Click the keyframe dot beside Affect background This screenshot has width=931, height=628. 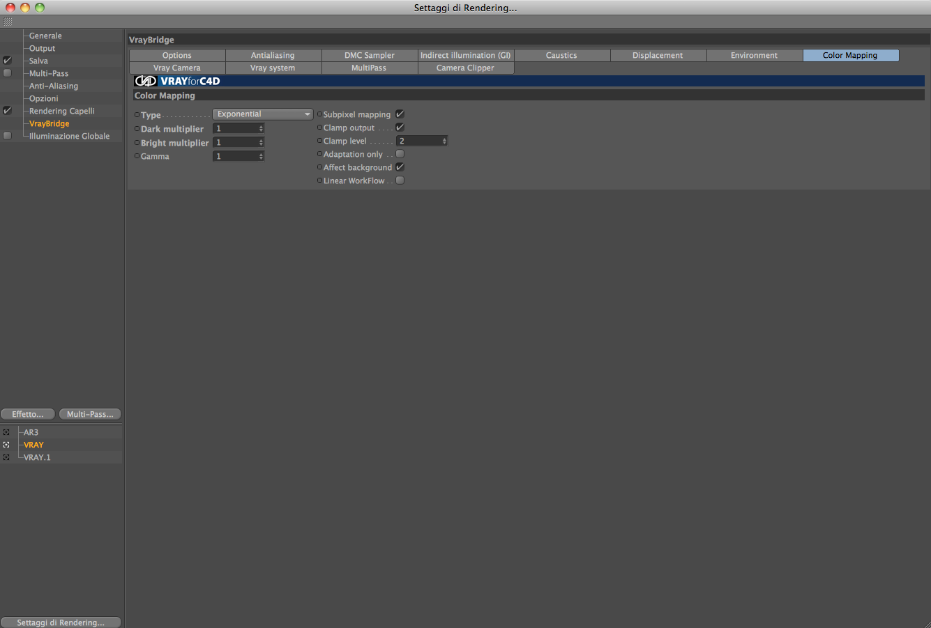319,167
